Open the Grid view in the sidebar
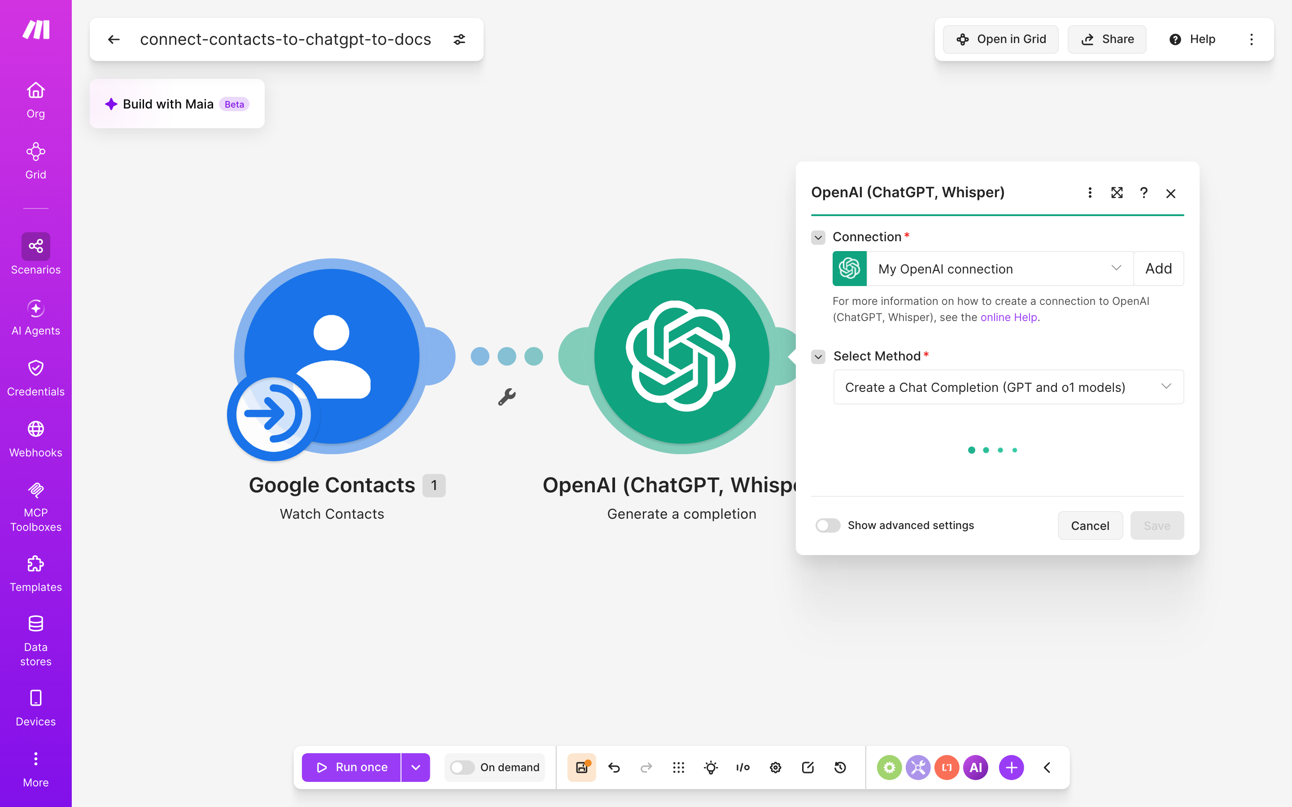Image resolution: width=1292 pixels, height=807 pixels. [36, 161]
